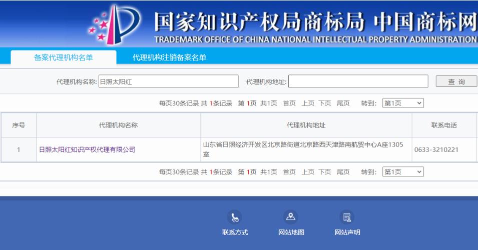478x250 pixels.
Task: Click the 序号 column header
Action: point(19,125)
